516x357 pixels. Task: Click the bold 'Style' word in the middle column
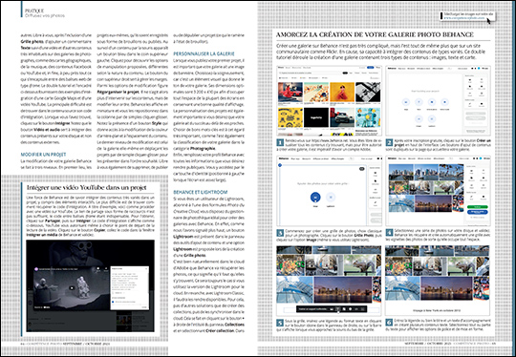pos(157,123)
